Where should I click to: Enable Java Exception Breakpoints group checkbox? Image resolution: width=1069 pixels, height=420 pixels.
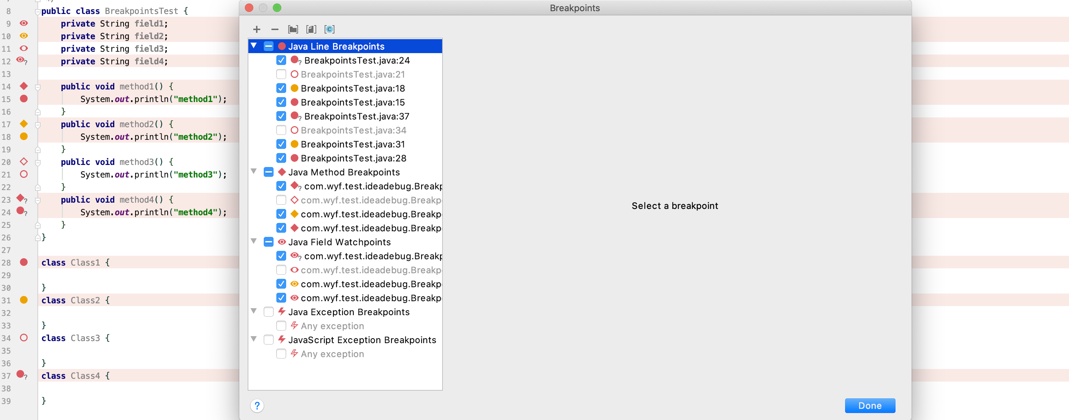tap(269, 311)
